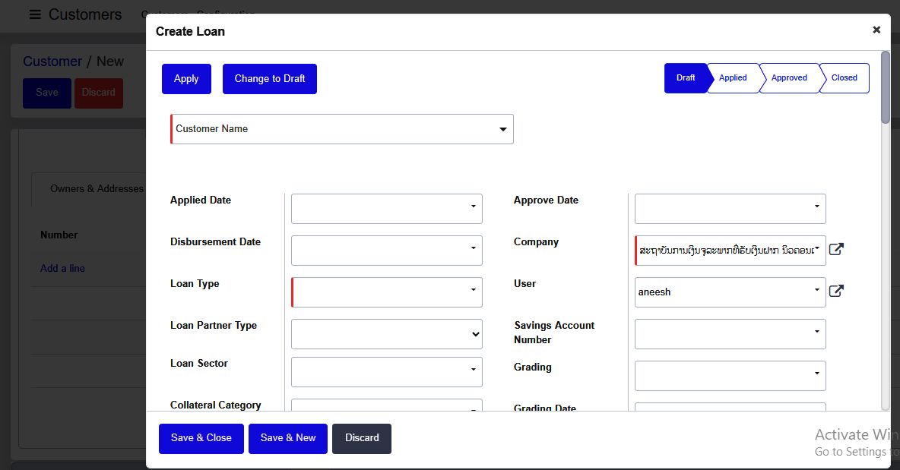This screenshot has width=900, height=470.
Task: Click the Change to Draft button
Action: 269,78
